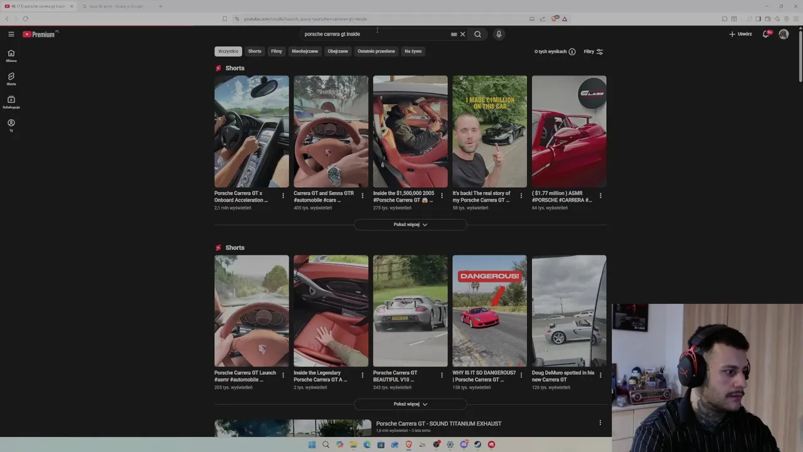Viewport: 803px width, 452px height.
Task: Open Carrera GT and Senna GTR short
Action: click(x=331, y=132)
